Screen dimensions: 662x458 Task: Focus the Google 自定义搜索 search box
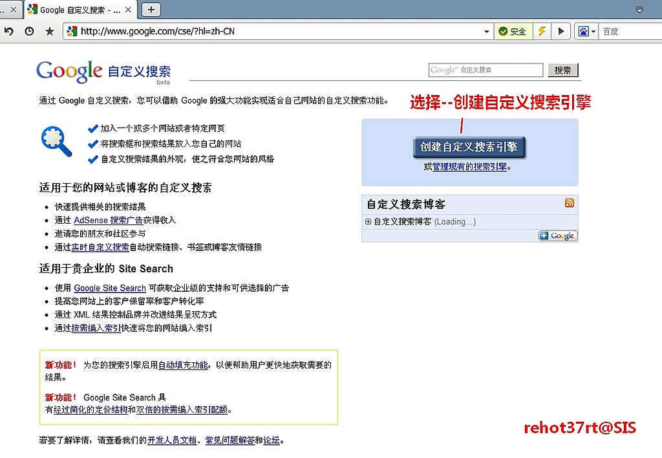pyautogui.click(x=486, y=70)
